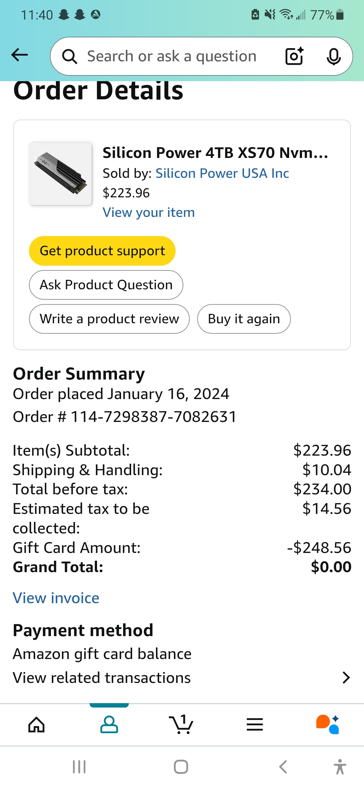Image resolution: width=364 pixels, height=788 pixels.
Task: Click Get product support button
Action: click(102, 251)
